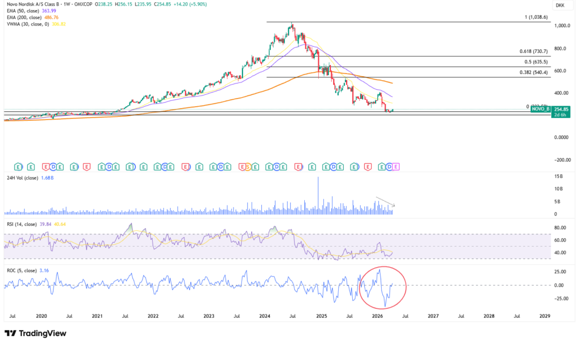
Task: Select the VWMA (30, close, 0) legend
Action: [28, 24]
